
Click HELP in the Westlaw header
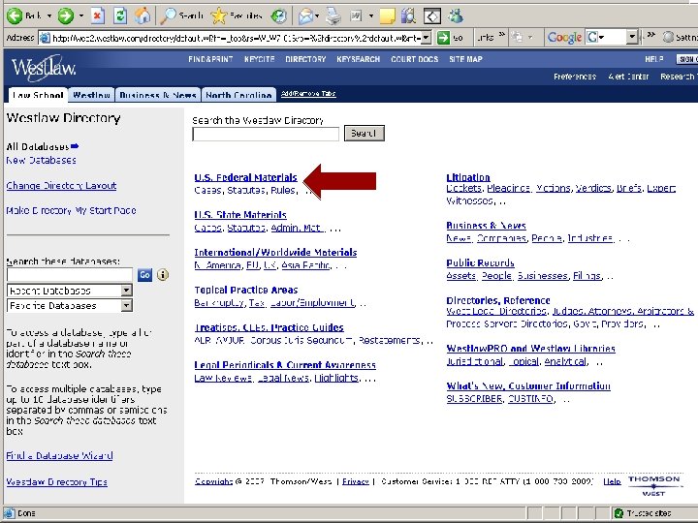(654, 59)
